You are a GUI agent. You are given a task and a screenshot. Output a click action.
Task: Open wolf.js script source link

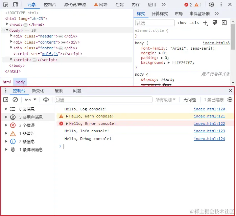(x=50, y=54)
